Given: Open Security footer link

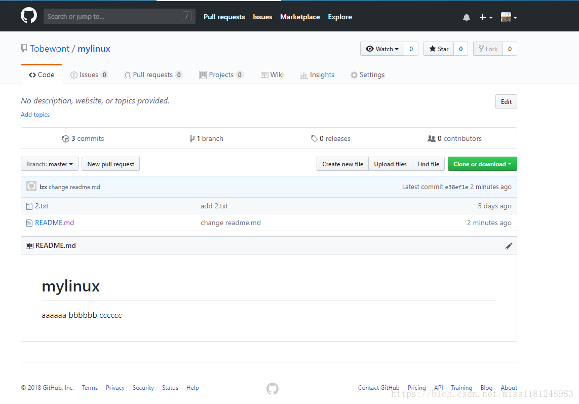Looking at the screenshot, I should click(x=143, y=388).
